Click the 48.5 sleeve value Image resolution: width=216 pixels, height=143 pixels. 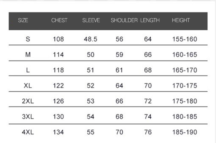click(90, 39)
